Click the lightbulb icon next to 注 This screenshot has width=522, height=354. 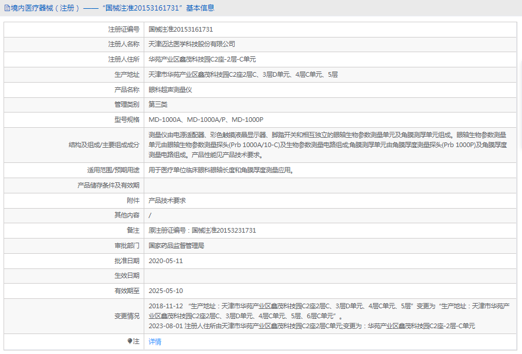130,341
